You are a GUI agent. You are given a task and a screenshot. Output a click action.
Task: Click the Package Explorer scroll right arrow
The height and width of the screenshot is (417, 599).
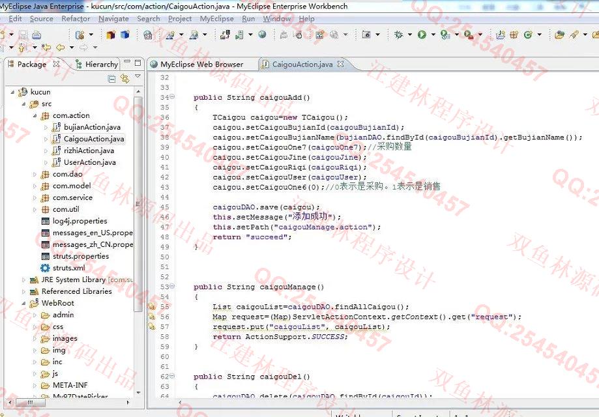click(x=128, y=402)
